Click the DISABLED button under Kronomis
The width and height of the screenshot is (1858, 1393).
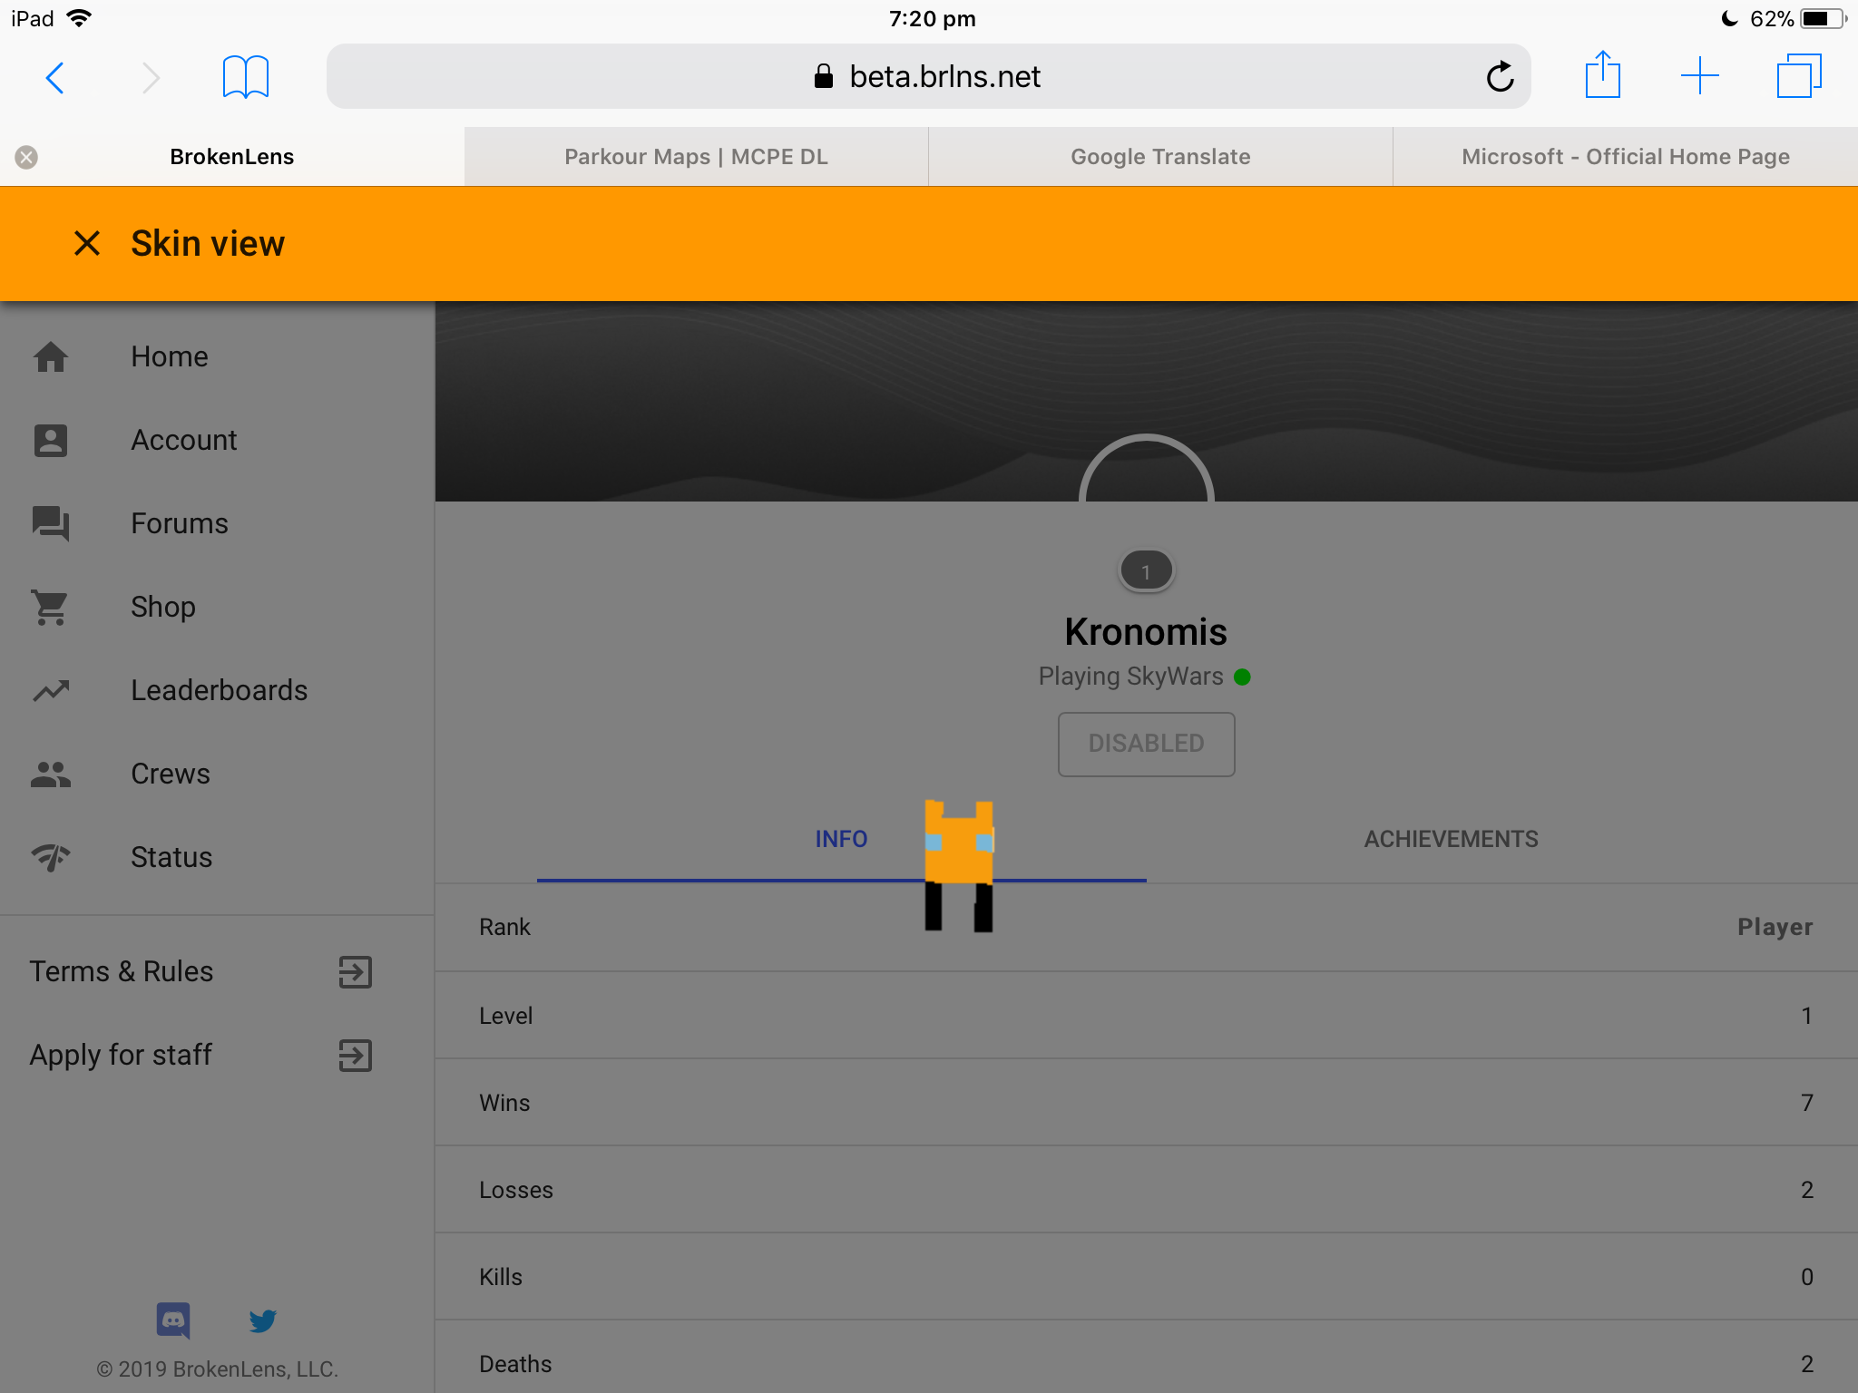(x=1146, y=744)
